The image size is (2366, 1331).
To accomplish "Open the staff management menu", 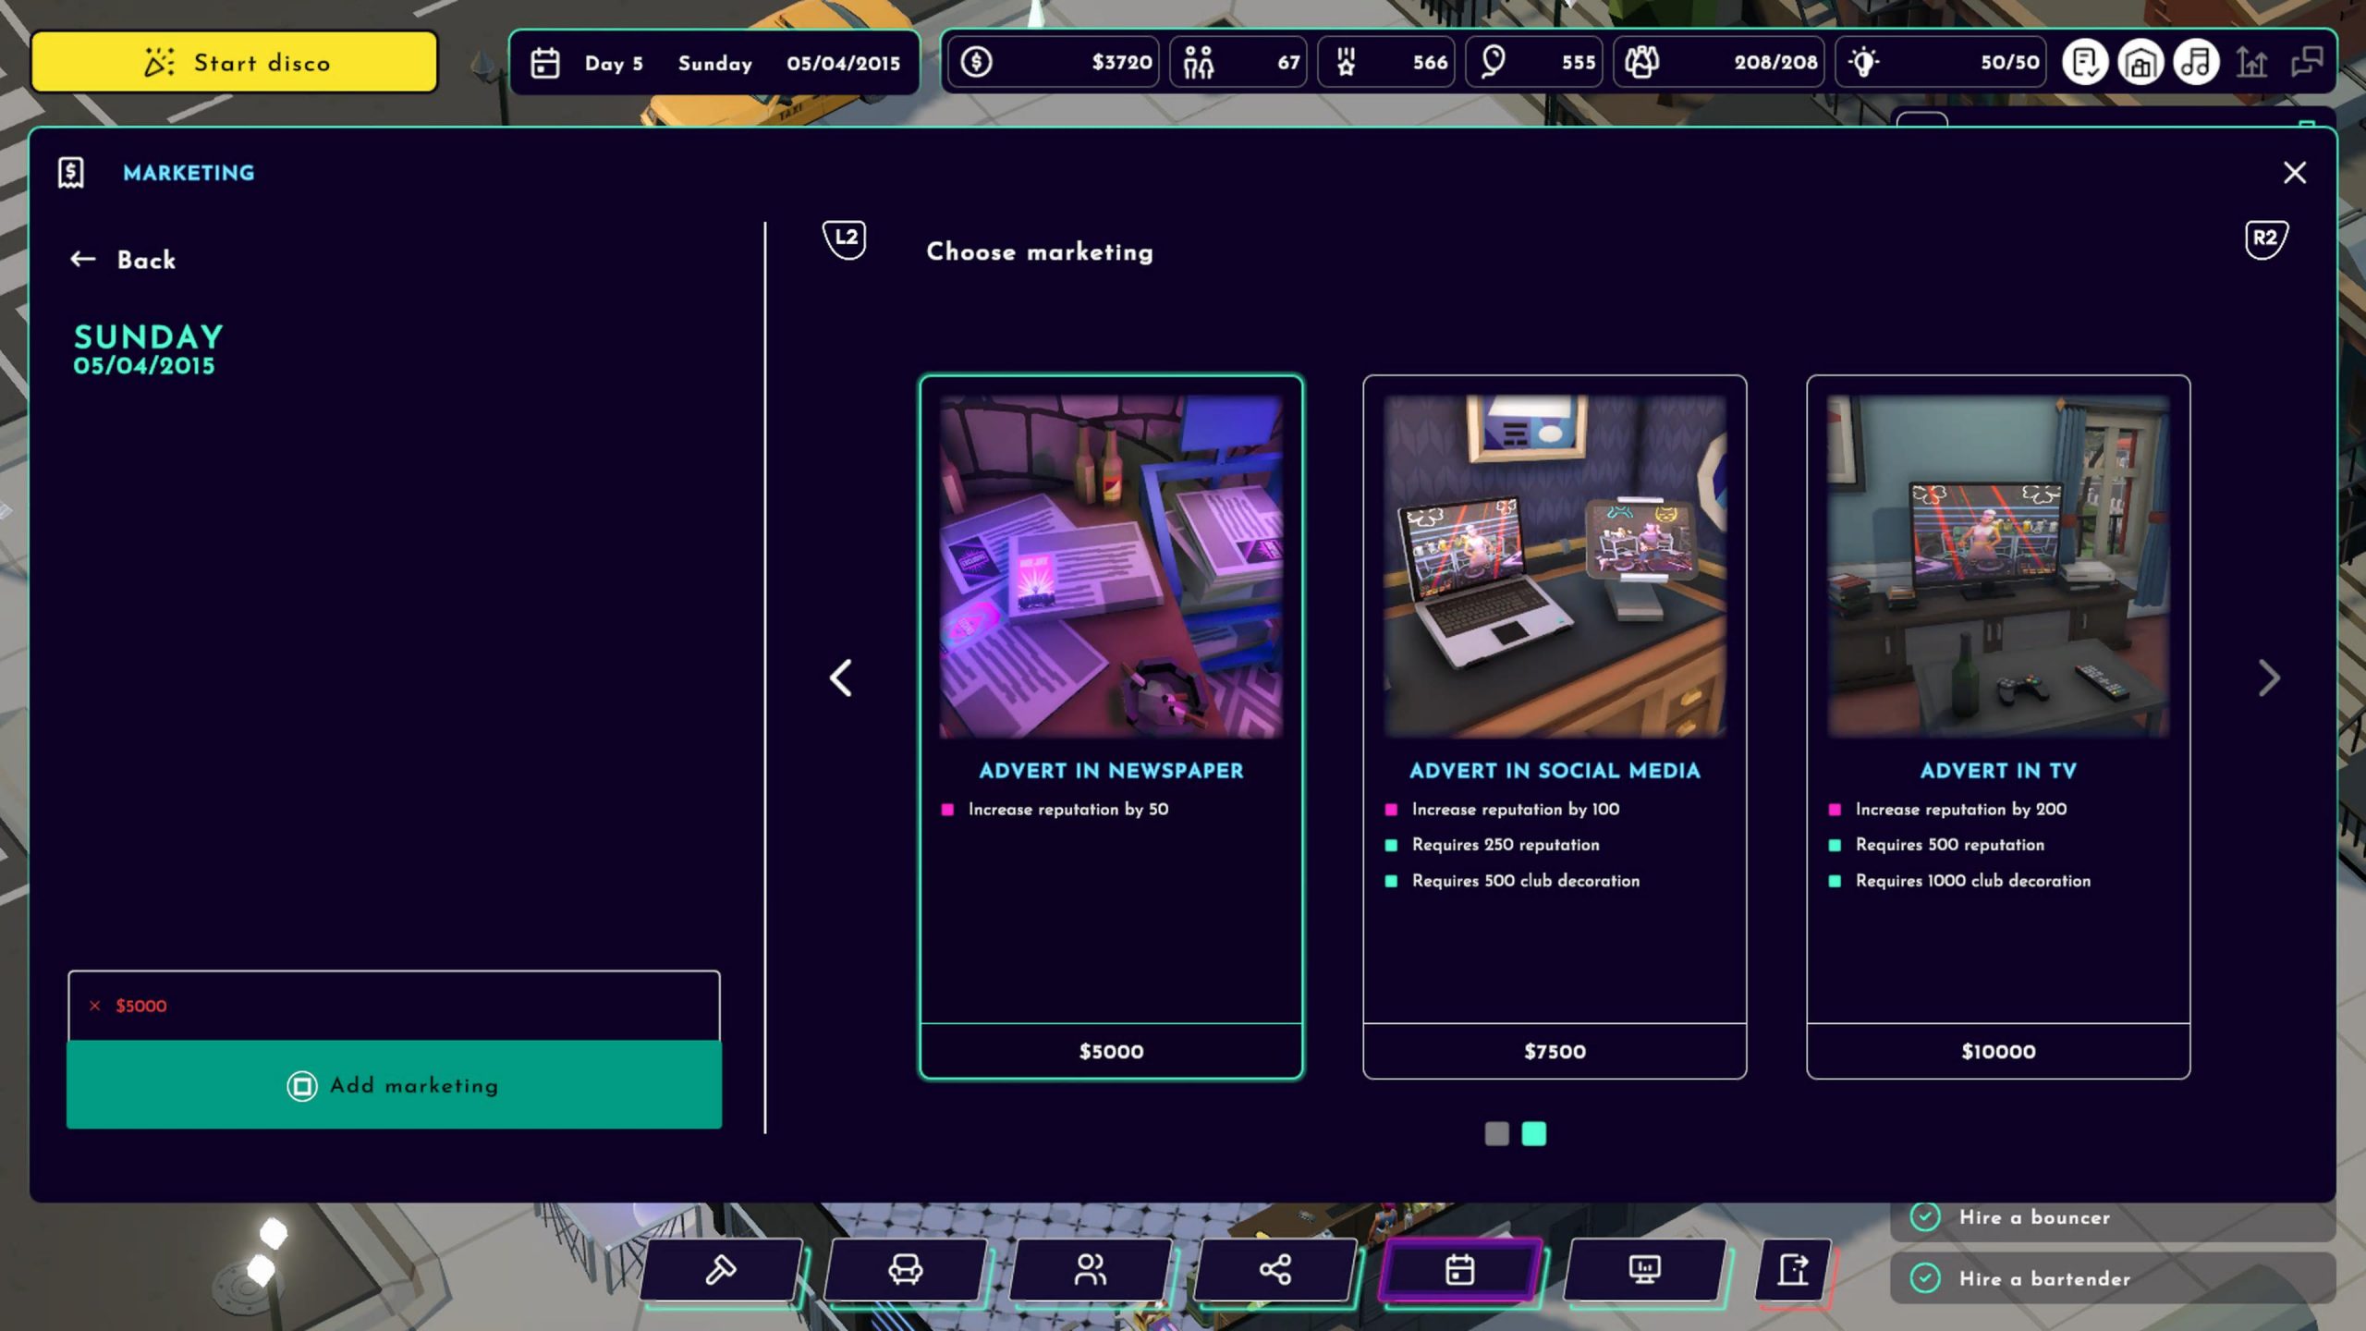I will tap(1091, 1269).
